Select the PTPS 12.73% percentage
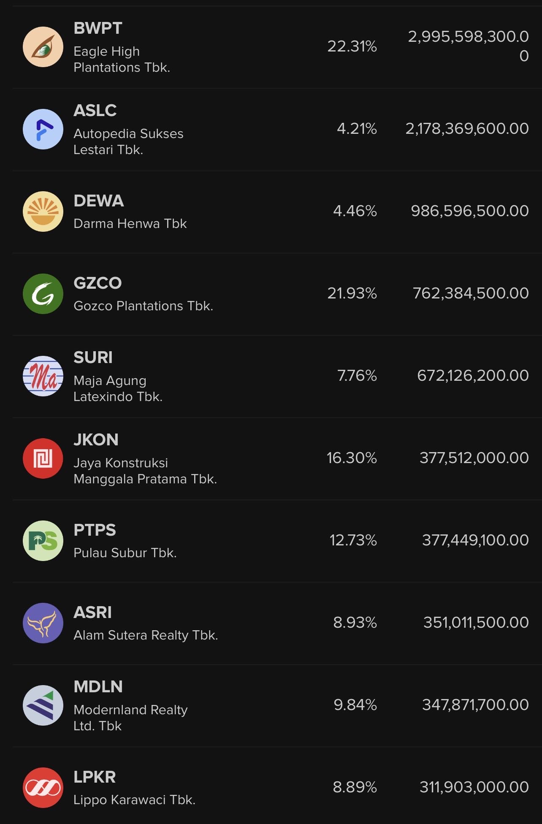 [353, 540]
